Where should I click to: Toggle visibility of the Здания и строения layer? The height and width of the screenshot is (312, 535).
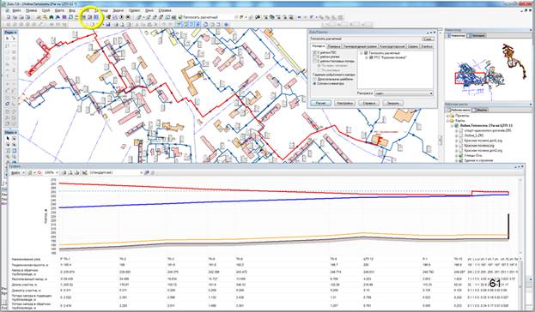tap(461, 160)
